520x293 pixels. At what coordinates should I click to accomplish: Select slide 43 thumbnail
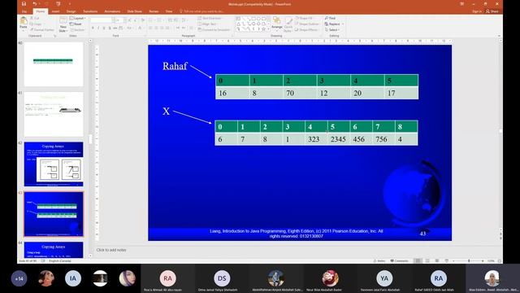(x=54, y=214)
